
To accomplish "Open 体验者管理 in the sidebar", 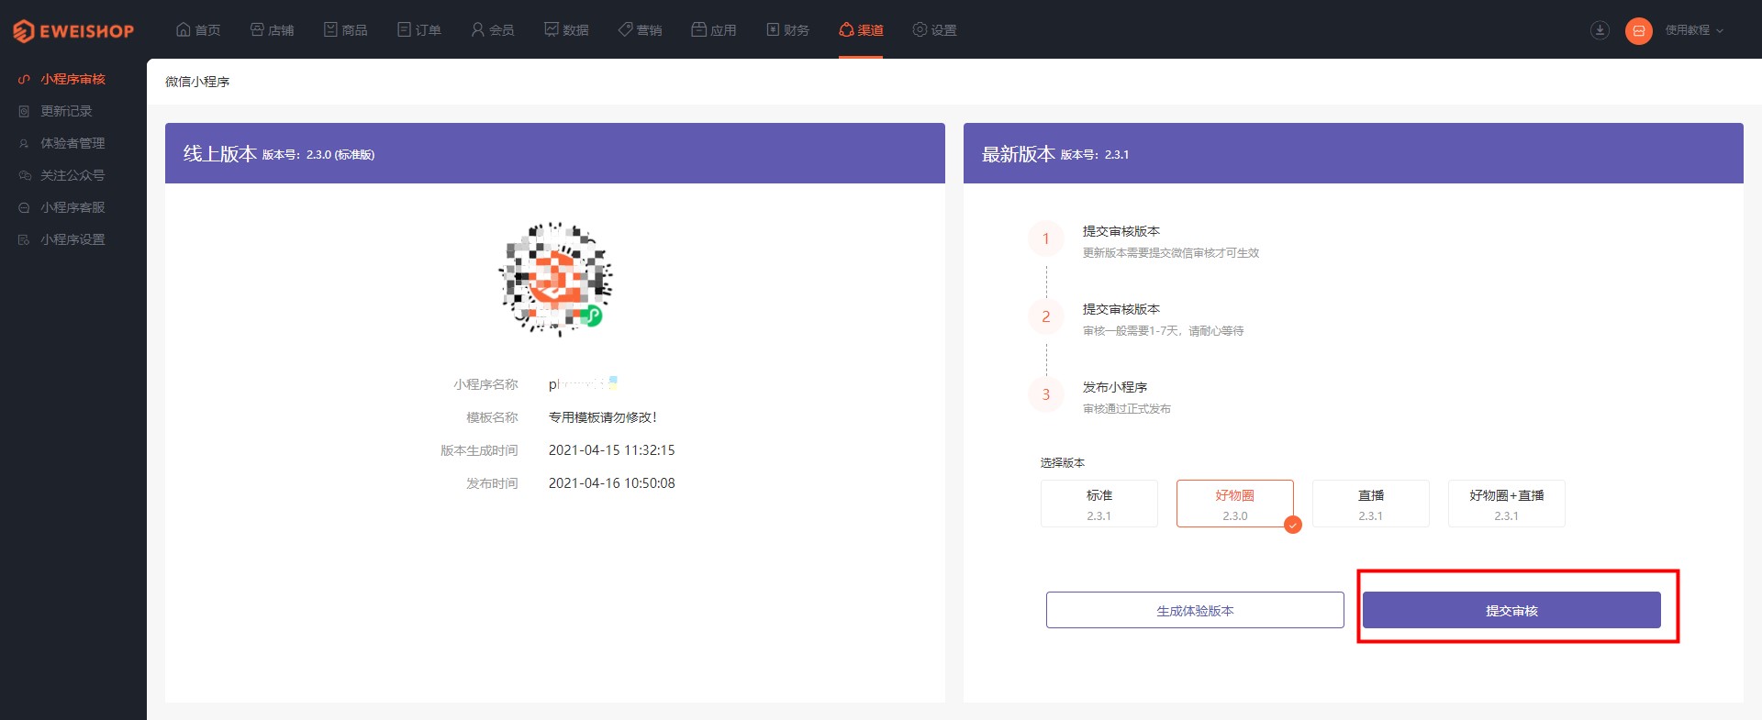I will click(x=72, y=143).
